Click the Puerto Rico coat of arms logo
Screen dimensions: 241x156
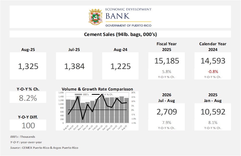point(96,17)
